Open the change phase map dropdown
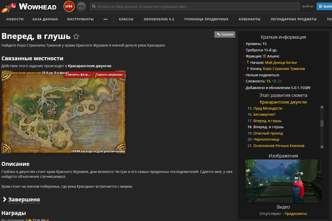Screen dimensions: 332x221 [x=78, y=75]
